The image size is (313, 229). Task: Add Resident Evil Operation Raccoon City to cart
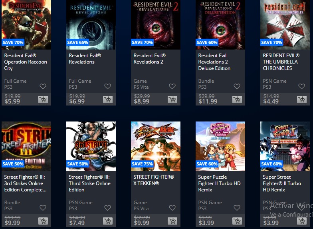point(43,99)
